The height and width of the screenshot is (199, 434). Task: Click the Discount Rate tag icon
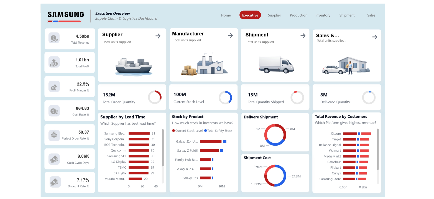pos(55,182)
